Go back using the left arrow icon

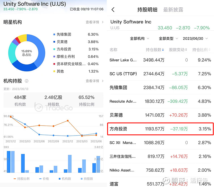pos(113,10)
